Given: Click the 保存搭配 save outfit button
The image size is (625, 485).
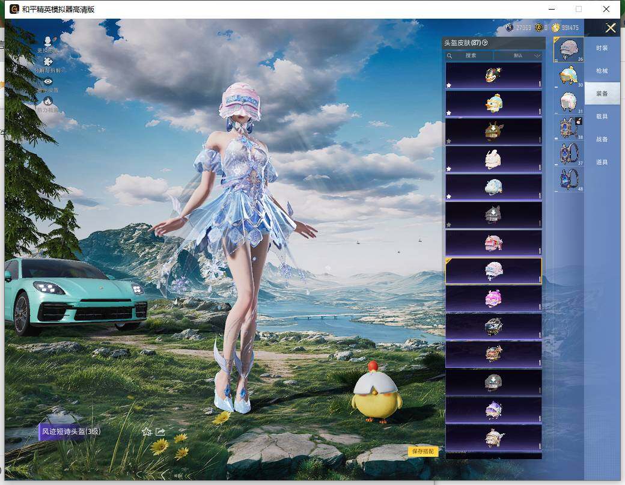Looking at the screenshot, I should (x=423, y=451).
